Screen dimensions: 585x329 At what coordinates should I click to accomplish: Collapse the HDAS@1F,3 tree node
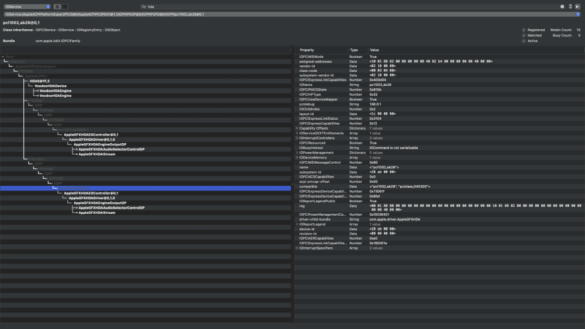point(26,81)
